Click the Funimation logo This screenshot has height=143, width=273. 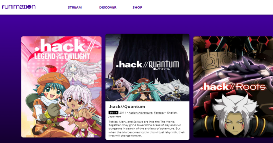pyautogui.click(x=19, y=7)
